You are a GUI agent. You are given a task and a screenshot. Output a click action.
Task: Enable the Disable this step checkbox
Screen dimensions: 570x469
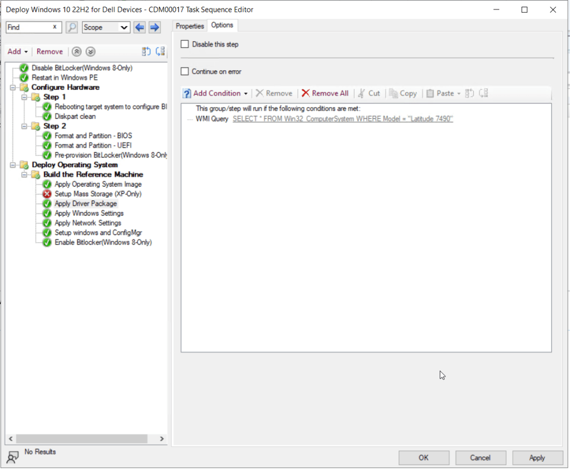(x=185, y=44)
